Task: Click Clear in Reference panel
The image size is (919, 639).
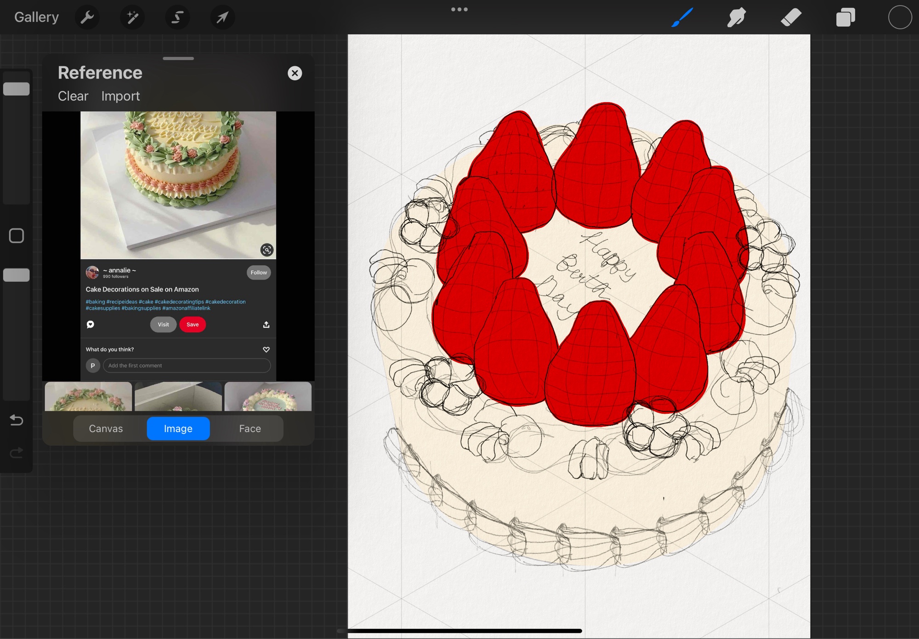Action: click(73, 96)
